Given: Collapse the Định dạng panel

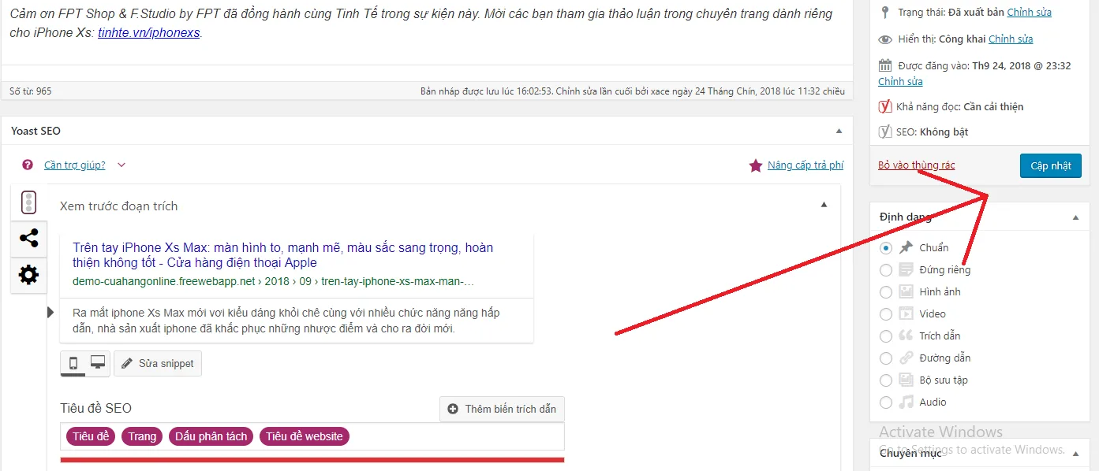Looking at the screenshot, I should coord(1076,217).
